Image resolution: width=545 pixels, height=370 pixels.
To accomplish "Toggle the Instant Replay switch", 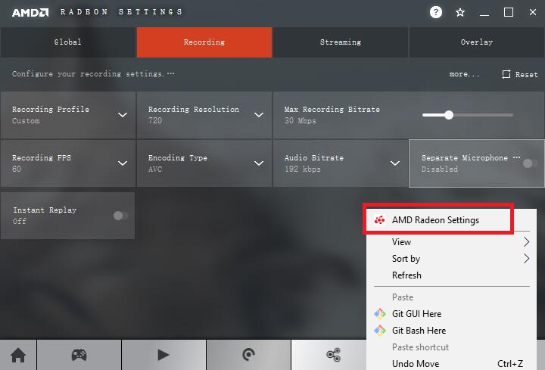I will [x=120, y=216].
